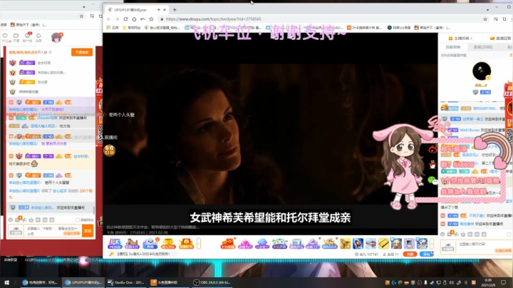Open 斗鱼直播伴侣 from the taskbar
The width and height of the screenshot is (513, 288).
pos(168,282)
